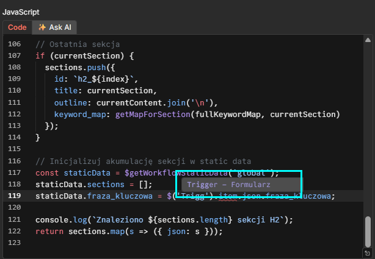The width and height of the screenshot is (375, 259).
Task: Click line number 115
Action: 14,149
